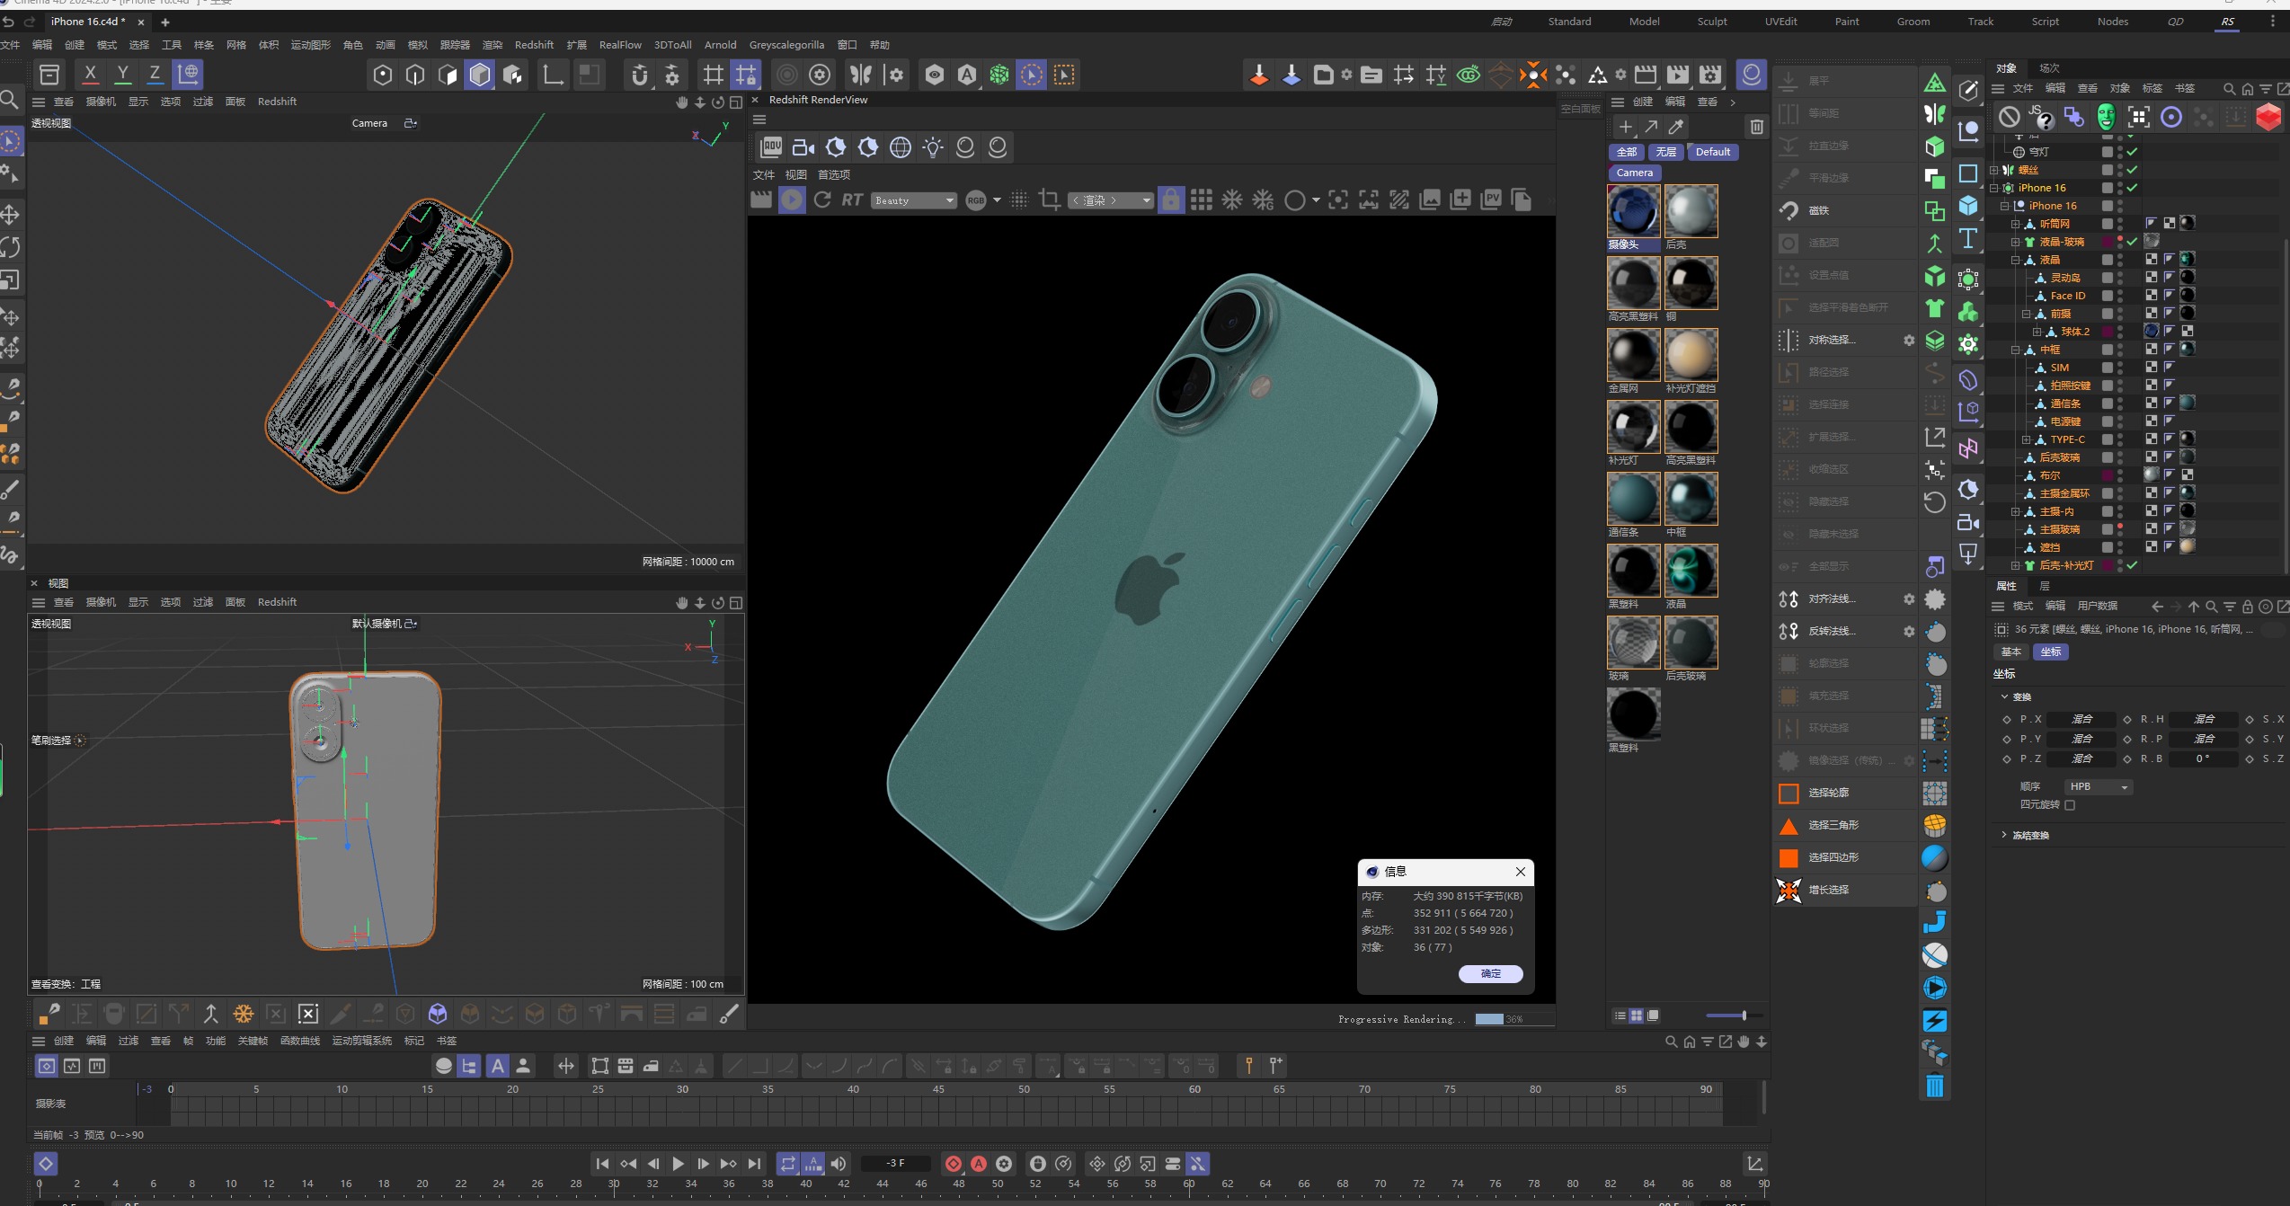Choose the 增长选择 tool
Viewport: 2290px width, 1206px height.
point(1844,890)
